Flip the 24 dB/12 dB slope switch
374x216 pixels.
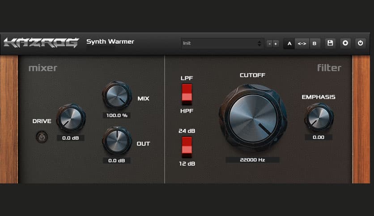187,147
